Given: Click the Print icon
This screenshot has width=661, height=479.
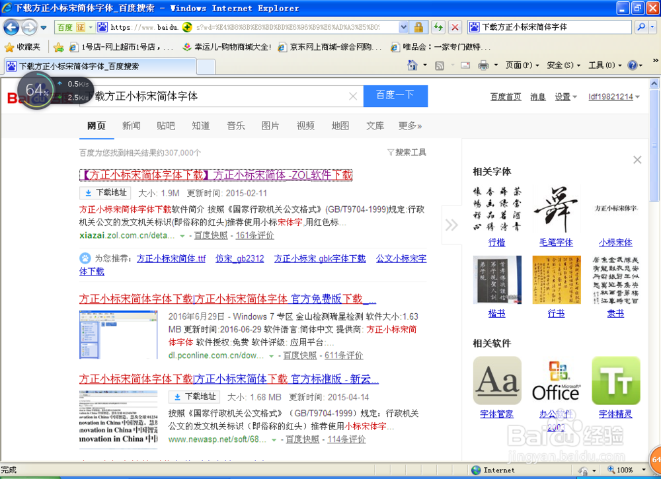Looking at the screenshot, I should pyautogui.click(x=483, y=65).
